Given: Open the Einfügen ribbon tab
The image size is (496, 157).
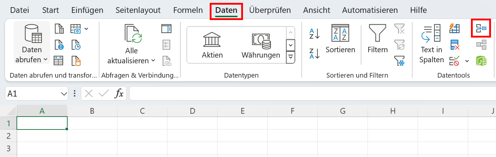Looking at the screenshot, I should point(87,10).
